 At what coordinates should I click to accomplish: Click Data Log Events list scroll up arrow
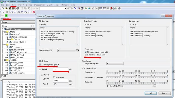(123, 28)
